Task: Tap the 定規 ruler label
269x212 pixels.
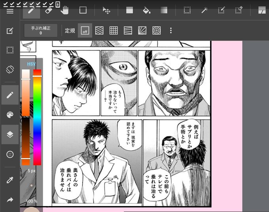Action: 70,31
